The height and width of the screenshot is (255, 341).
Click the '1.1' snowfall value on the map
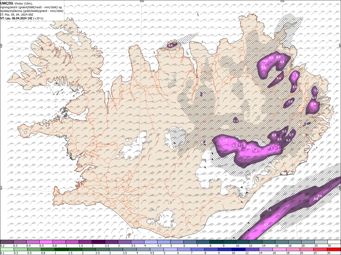(235, 146)
